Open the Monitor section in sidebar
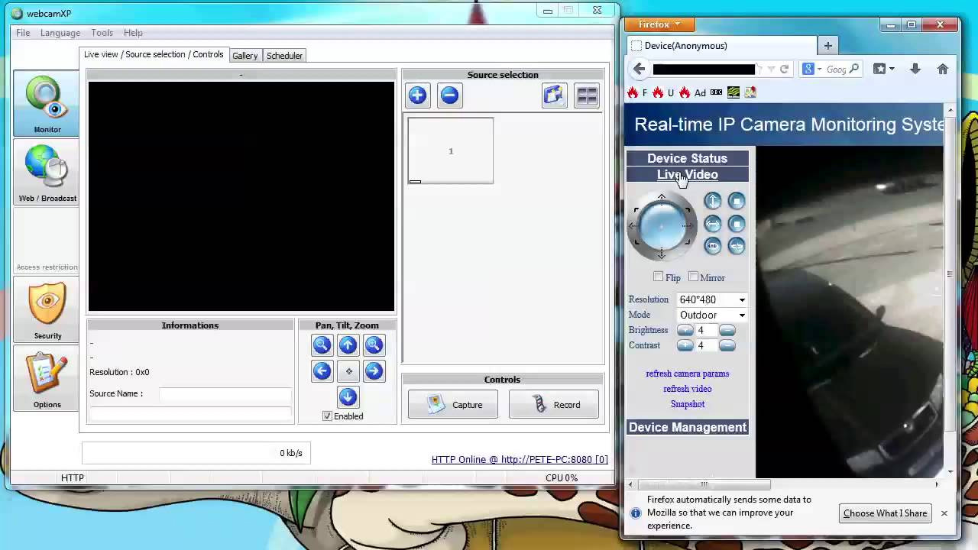The image size is (978, 550). click(x=47, y=104)
